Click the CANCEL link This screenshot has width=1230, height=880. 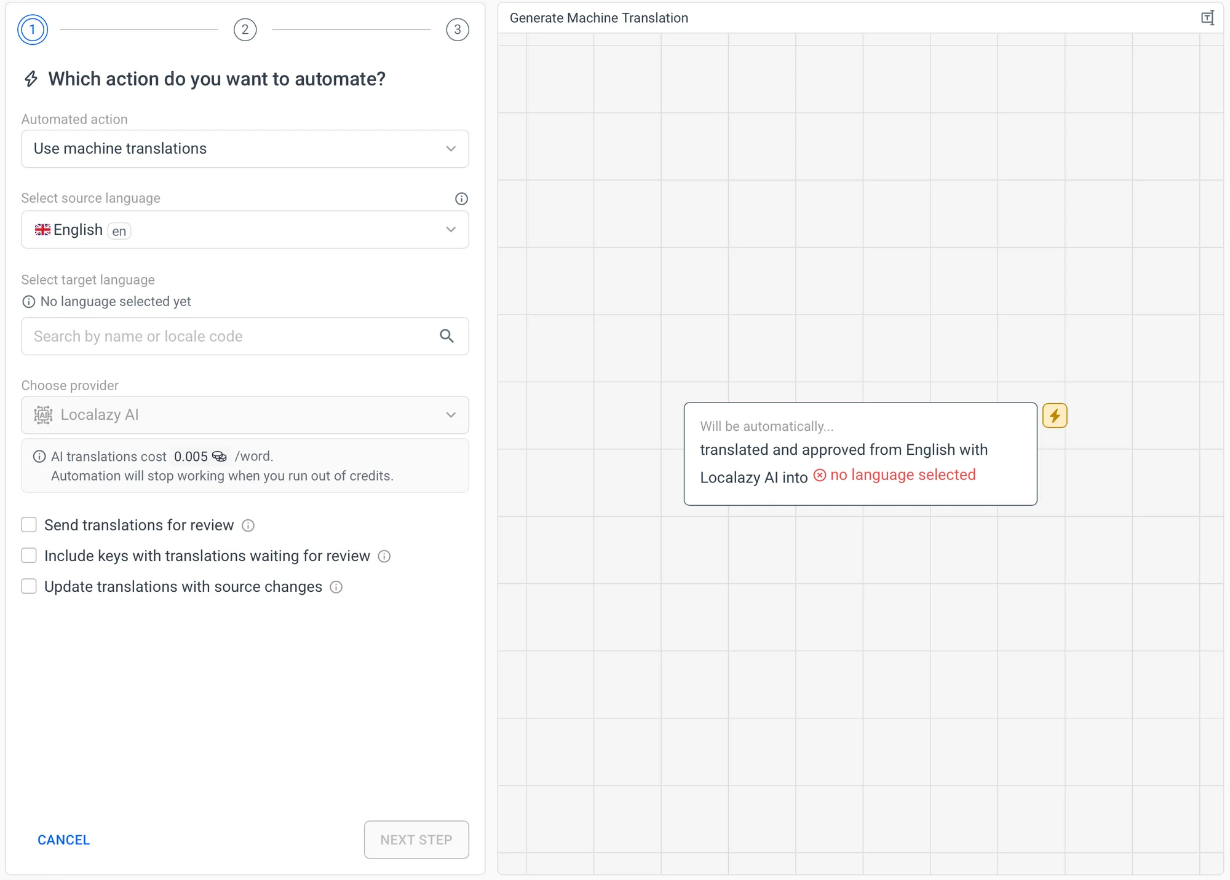[x=63, y=839]
